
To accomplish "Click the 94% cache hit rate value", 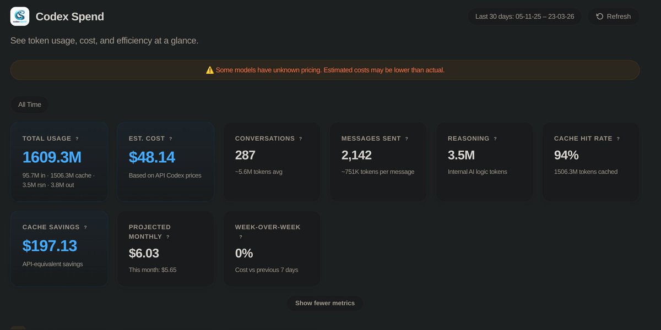I will tap(566, 156).
